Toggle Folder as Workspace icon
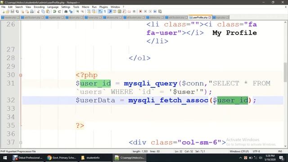This screenshot has width=288, height=162. tap(129, 12)
